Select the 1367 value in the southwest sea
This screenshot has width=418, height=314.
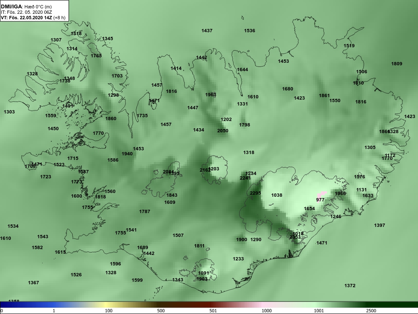(33, 283)
